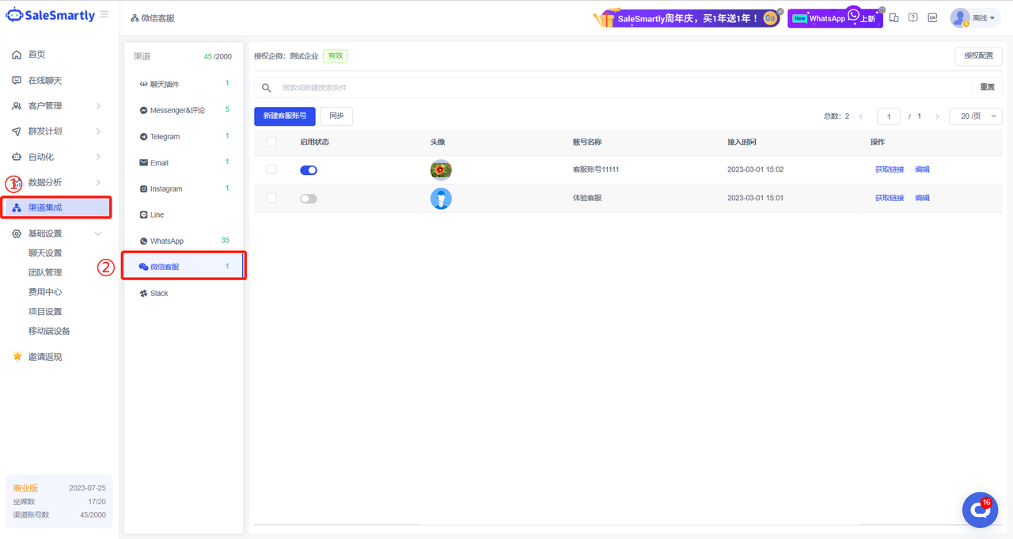Viewport: 1013px width, 539px height.
Task: Disable the 客服账号11111 status toggle
Action: point(309,170)
